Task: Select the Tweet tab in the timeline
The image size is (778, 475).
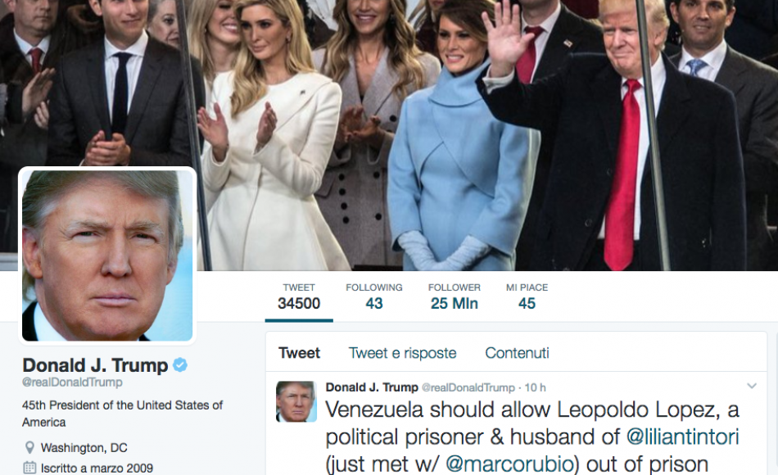Action: pyautogui.click(x=299, y=353)
